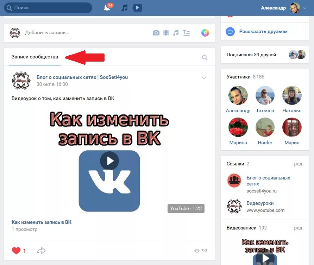Open member Наталья avatar
The image size is (314, 265).
coord(292,95)
